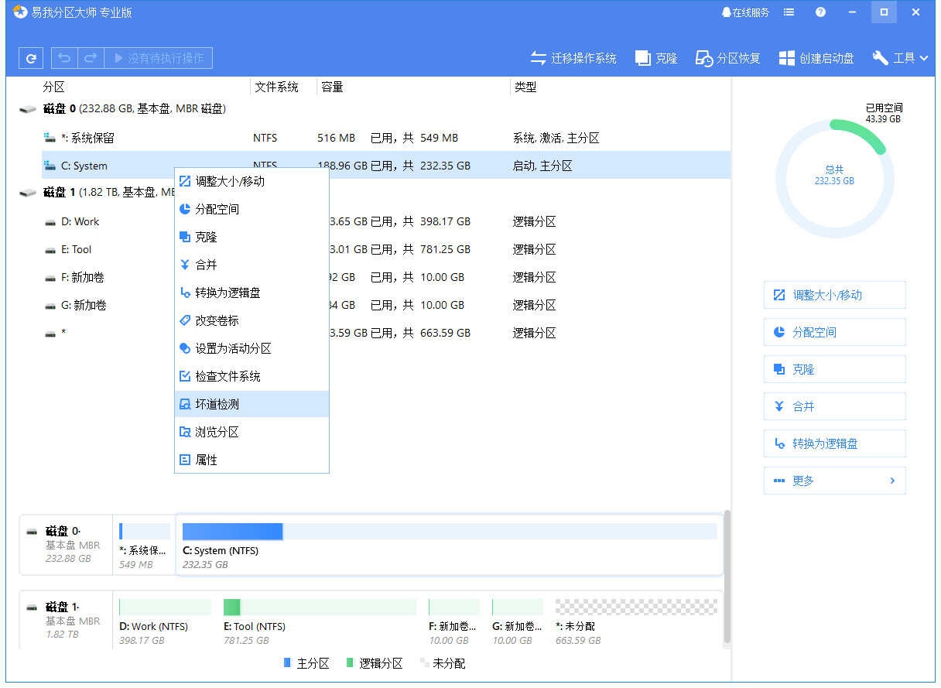Image resolution: width=941 pixels, height=688 pixels.
Task: Open the 克隆 tool in top toolbar
Action: 656,58
